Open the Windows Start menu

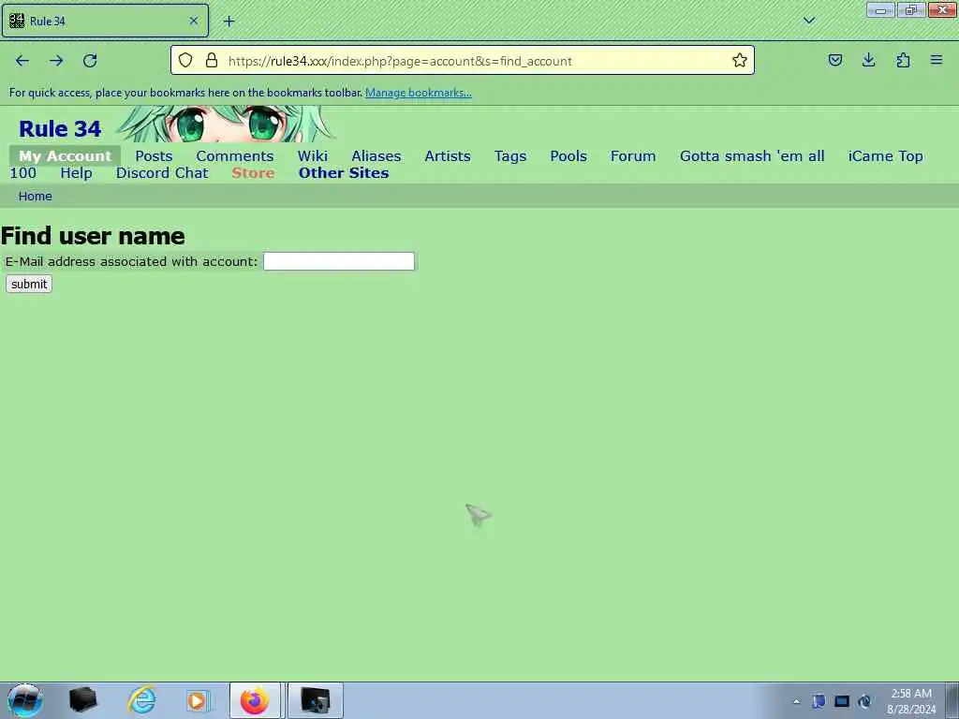point(25,700)
